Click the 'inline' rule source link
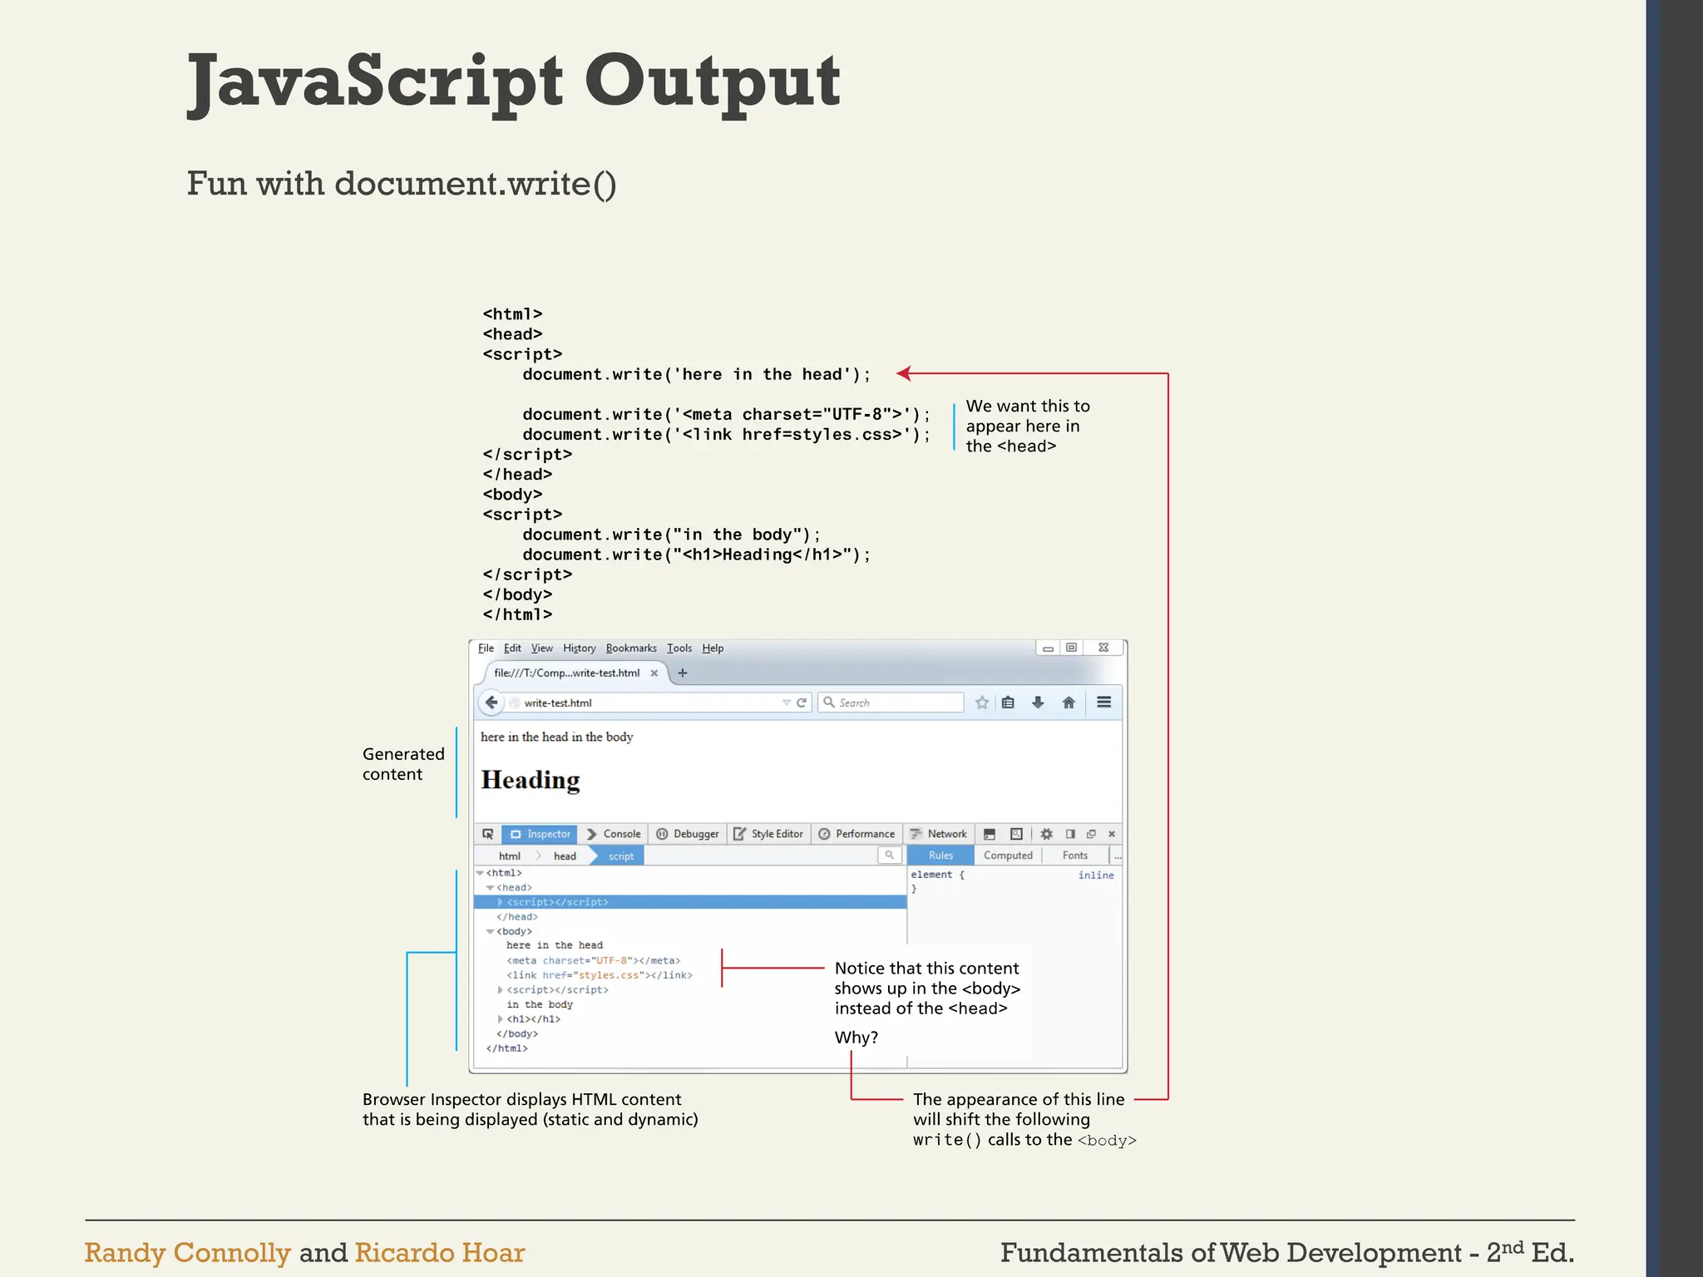The image size is (1703, 1277). 1096,875
